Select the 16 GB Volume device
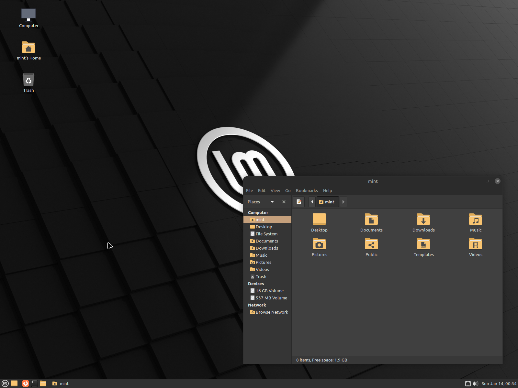The width and height of the screenshot is (518, 388). pos(267,291)
